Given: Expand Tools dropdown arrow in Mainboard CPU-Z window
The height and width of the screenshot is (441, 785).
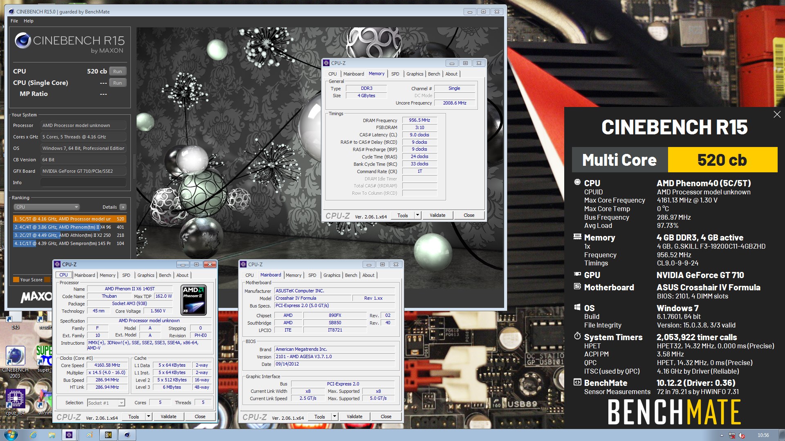Looking at the screenshot, I should point(334,416).
